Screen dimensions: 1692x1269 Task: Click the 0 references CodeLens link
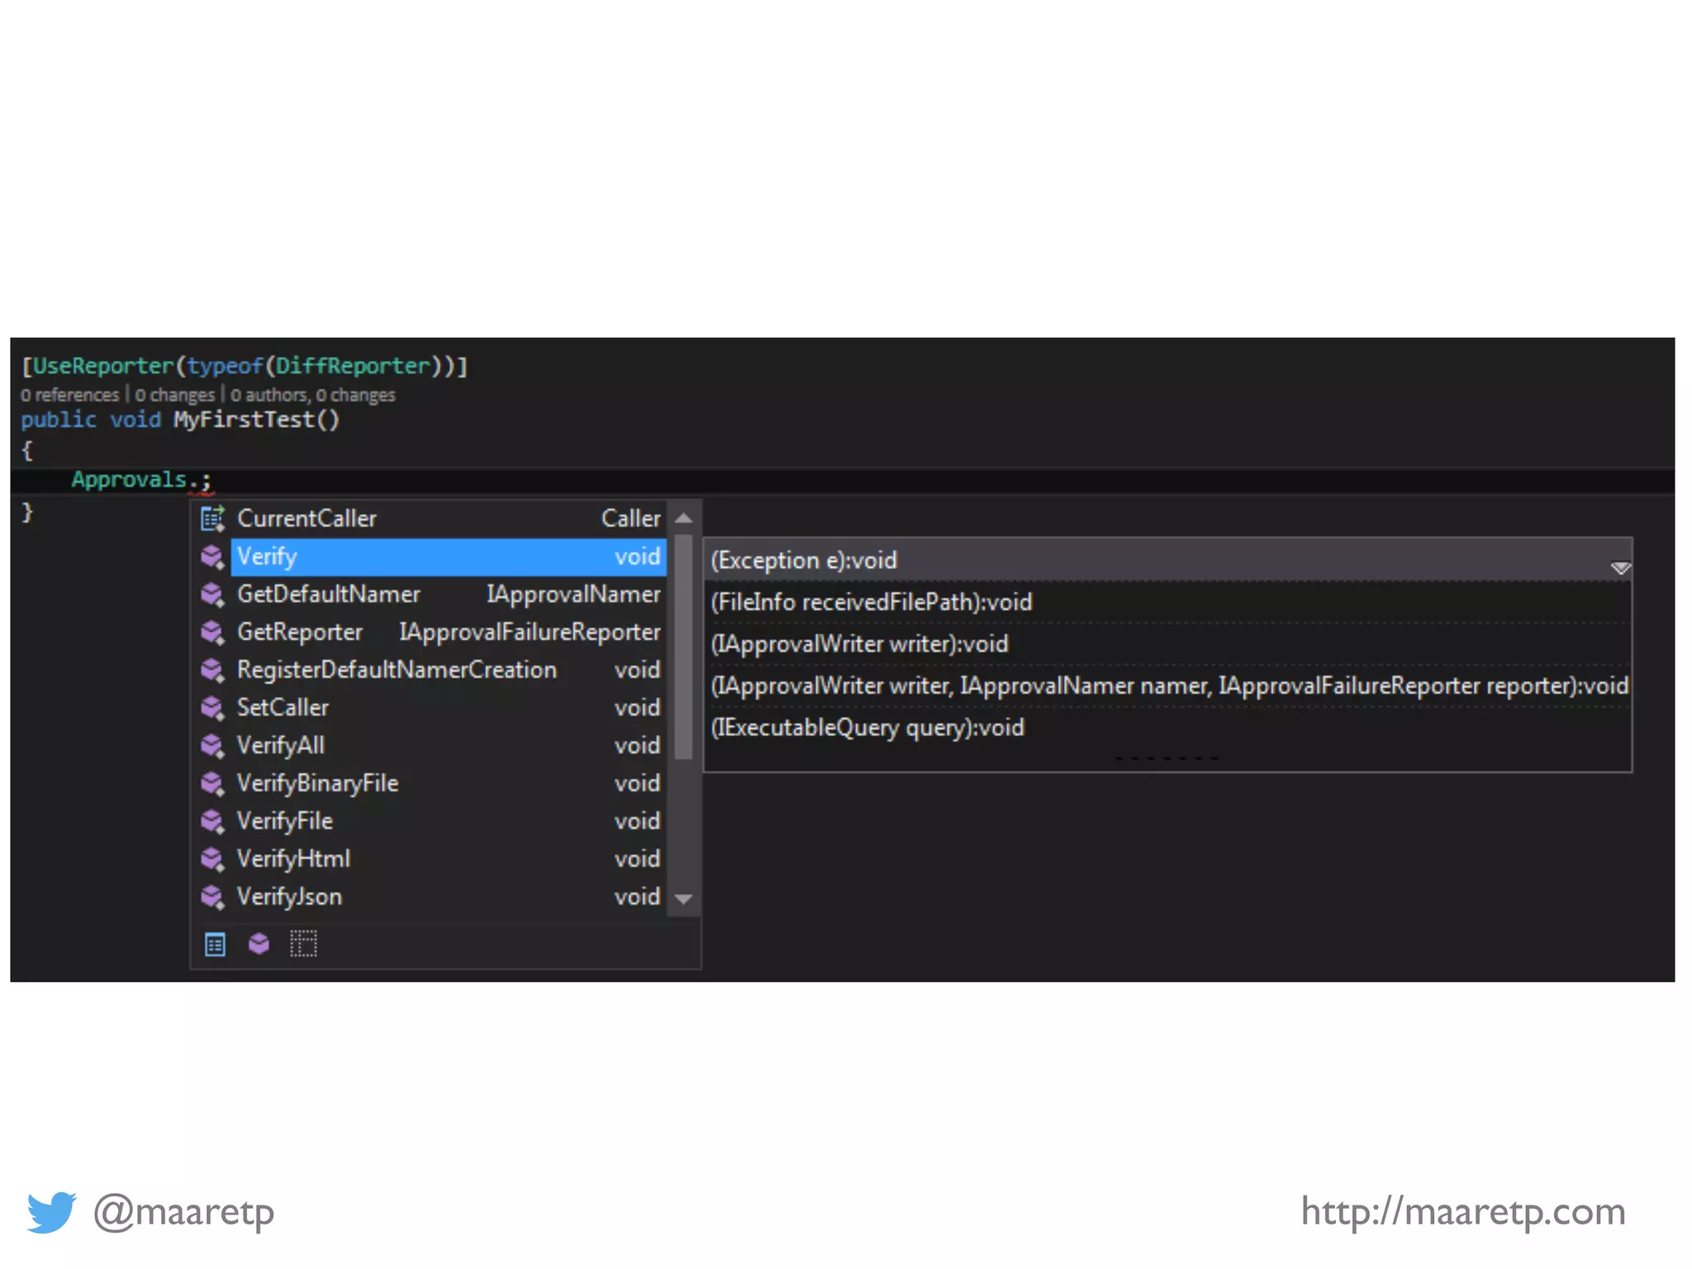click(70, 395)
